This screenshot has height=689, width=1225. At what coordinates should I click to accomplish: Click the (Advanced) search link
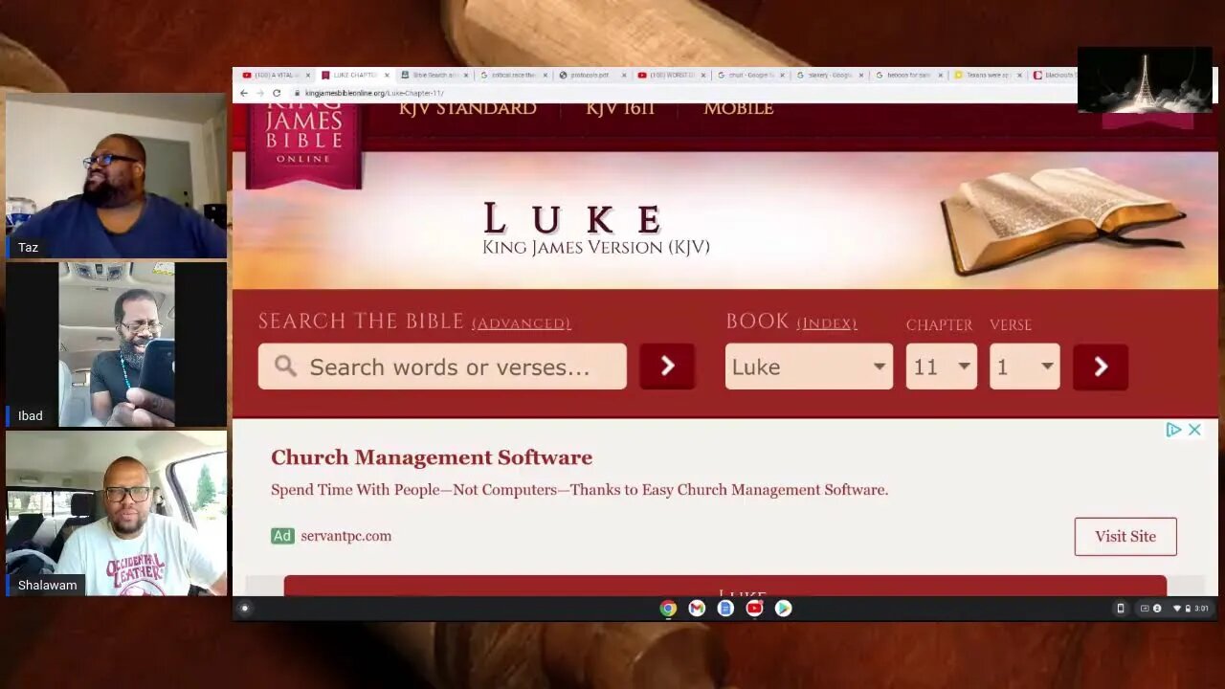click(x=522, y=323)
